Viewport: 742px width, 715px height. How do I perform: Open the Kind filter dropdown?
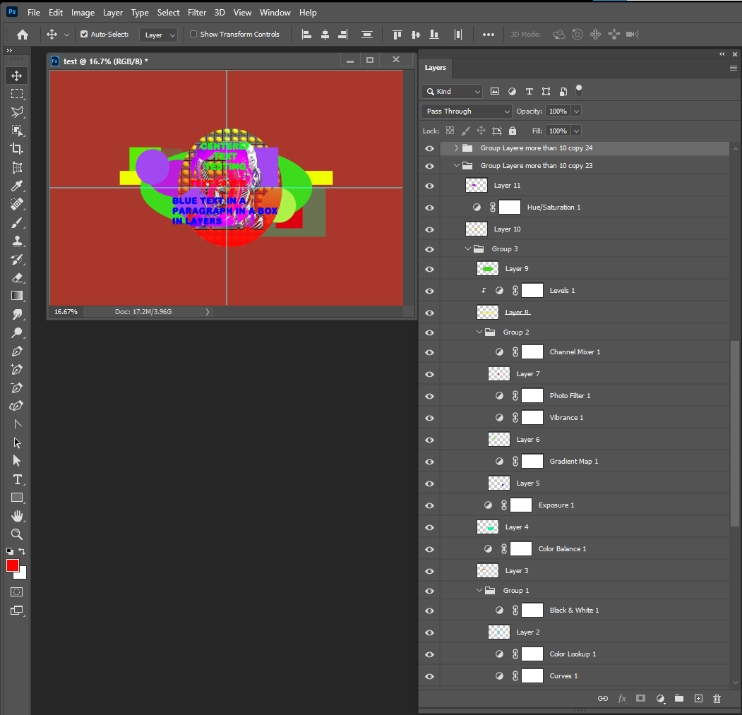coord(451,91)
